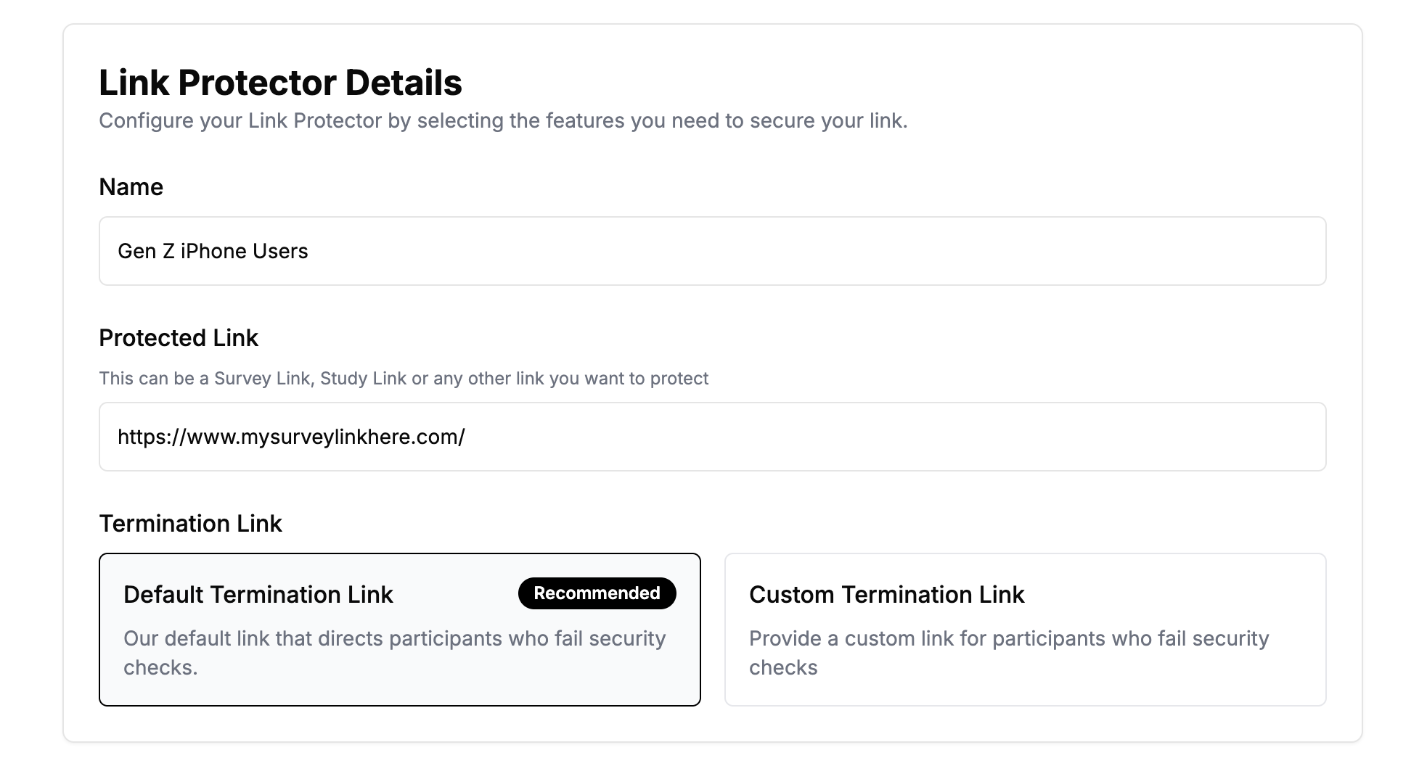Screen dimensions: 1427x766
Task: Click the 'Our default link' description text
Action: pos(394,652)
